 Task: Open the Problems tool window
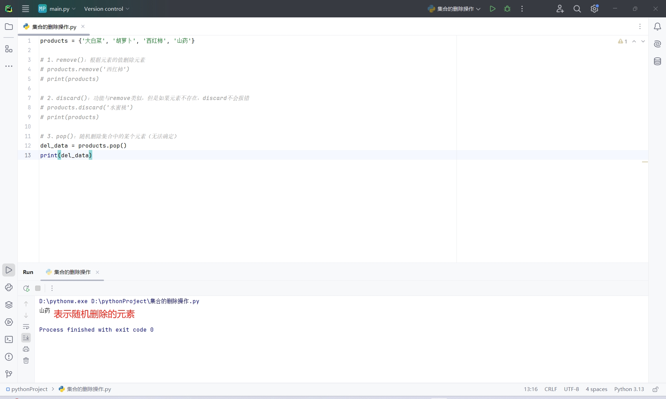click(9, 357)
